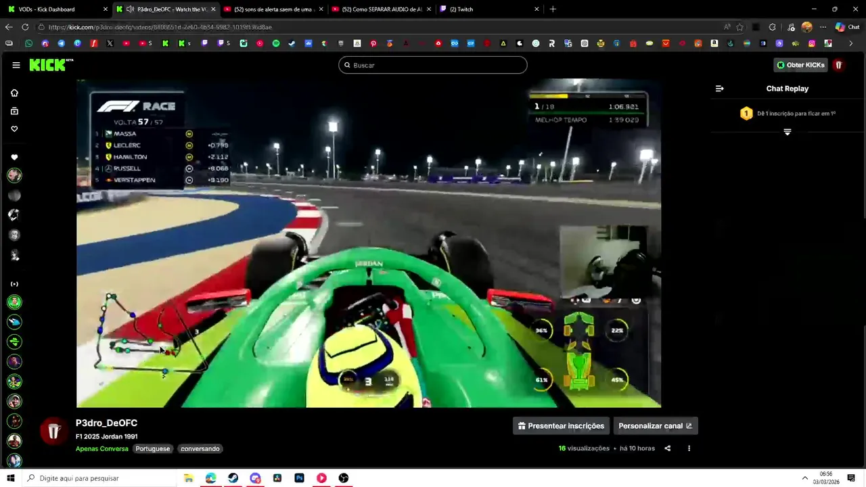Open the X bookmark
The image size is (866, 487).
[110, 43]
